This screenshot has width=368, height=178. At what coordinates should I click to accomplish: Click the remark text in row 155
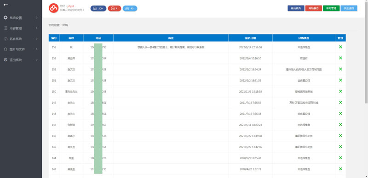point(171,47)
